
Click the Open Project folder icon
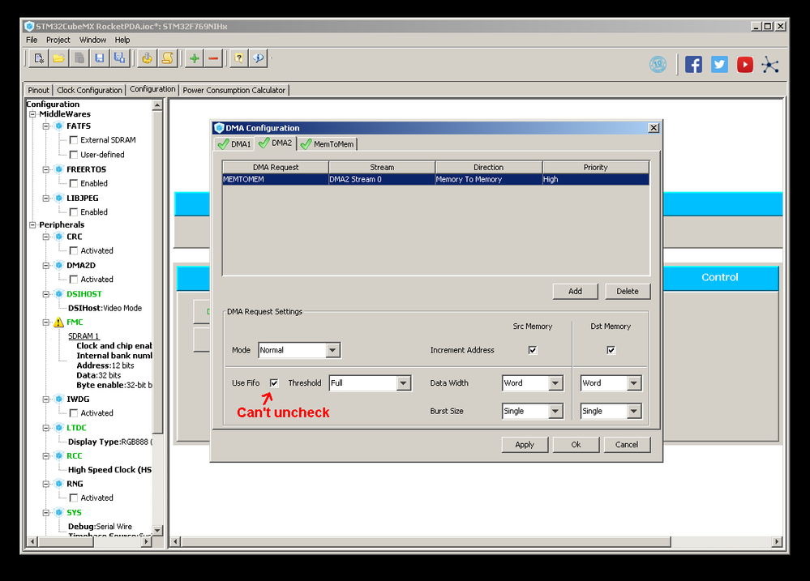pos(58,58)
